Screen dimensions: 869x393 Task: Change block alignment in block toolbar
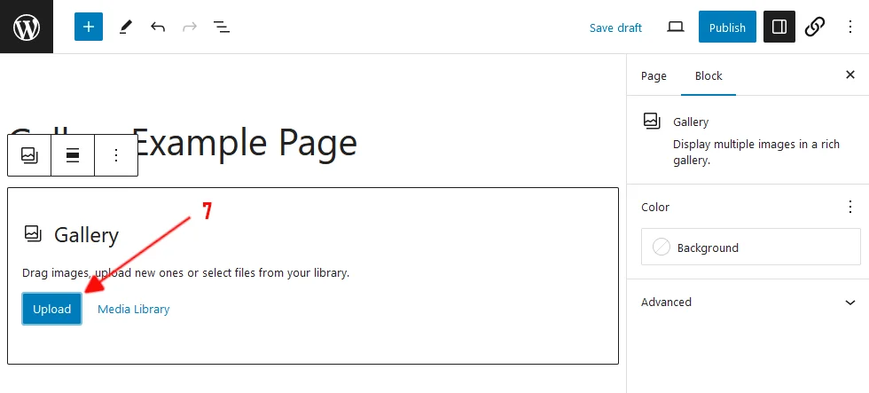(73, 155)
